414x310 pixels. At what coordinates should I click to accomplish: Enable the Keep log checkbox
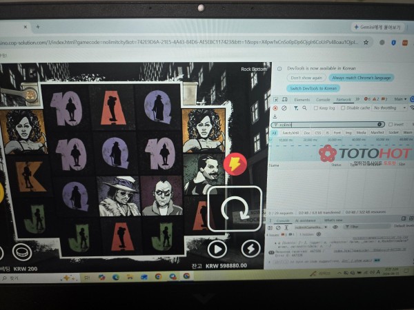[x=315, y=108]
